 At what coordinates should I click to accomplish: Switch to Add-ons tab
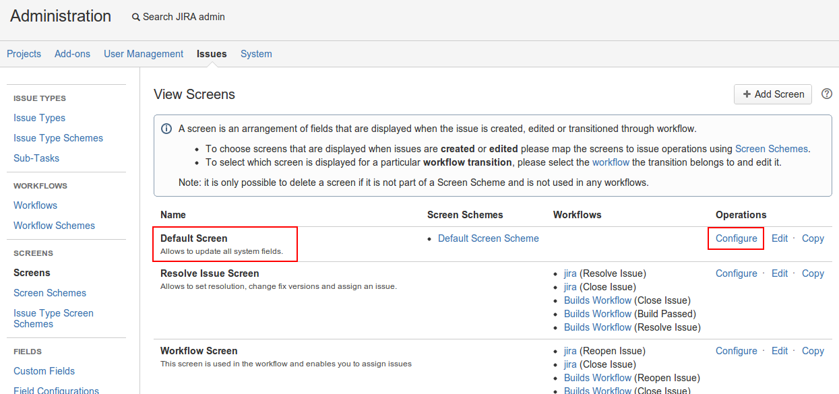point(72,54)
